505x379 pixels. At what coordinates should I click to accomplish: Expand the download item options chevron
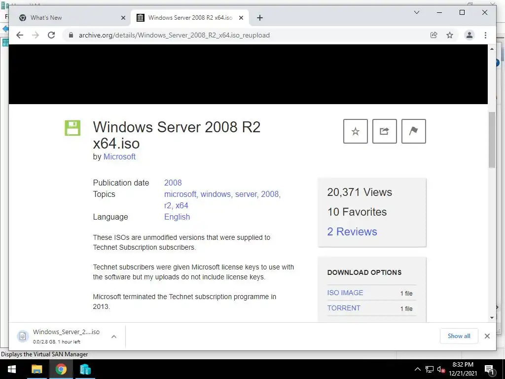point(114,337)
